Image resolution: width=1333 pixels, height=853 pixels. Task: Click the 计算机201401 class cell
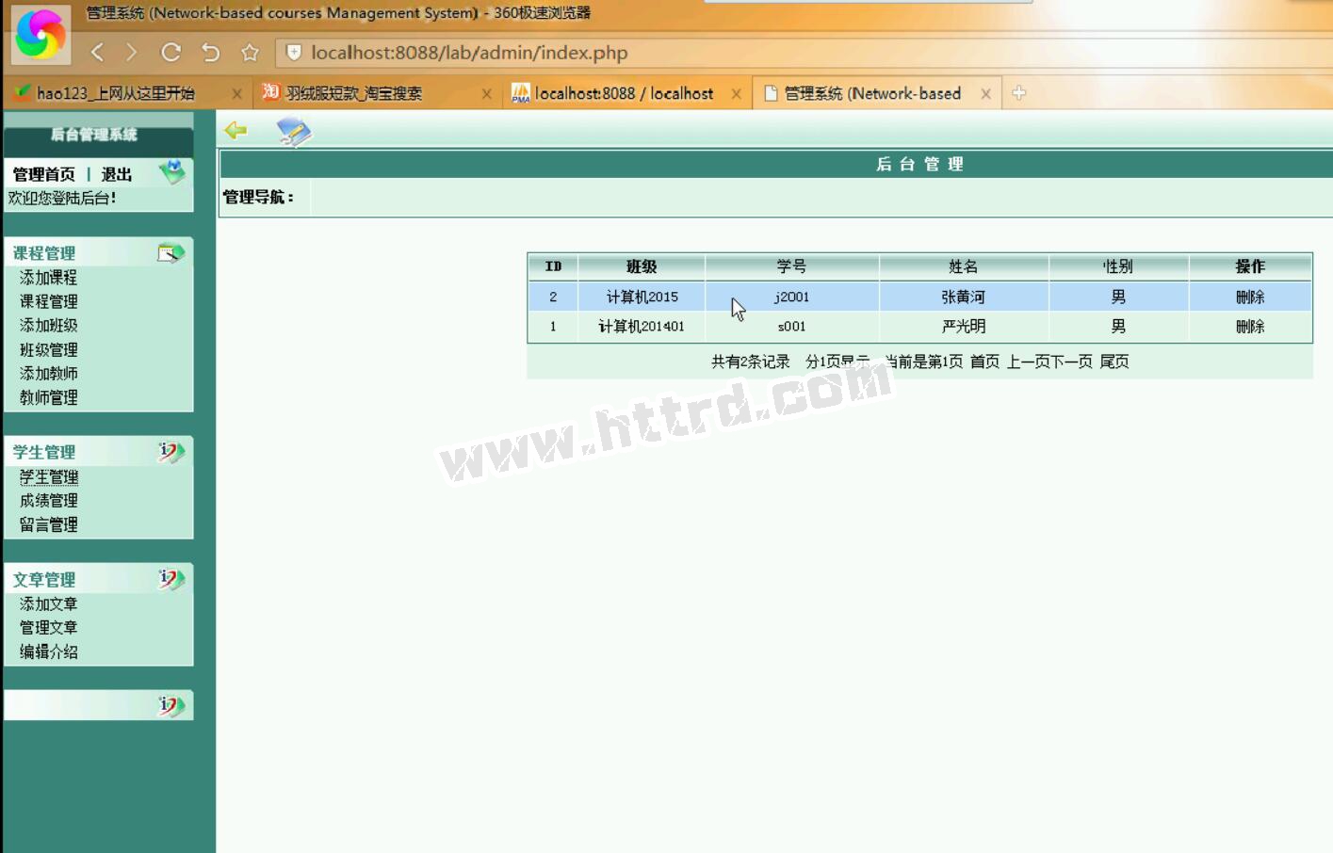click(x=642, y=327)
